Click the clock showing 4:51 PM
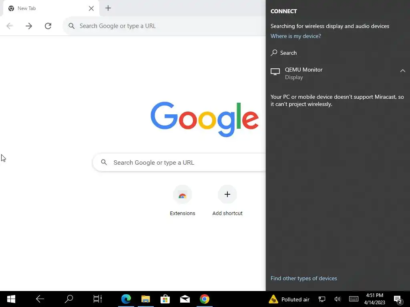The height and width of the screenshot is (307, 410). pos(374,299)
